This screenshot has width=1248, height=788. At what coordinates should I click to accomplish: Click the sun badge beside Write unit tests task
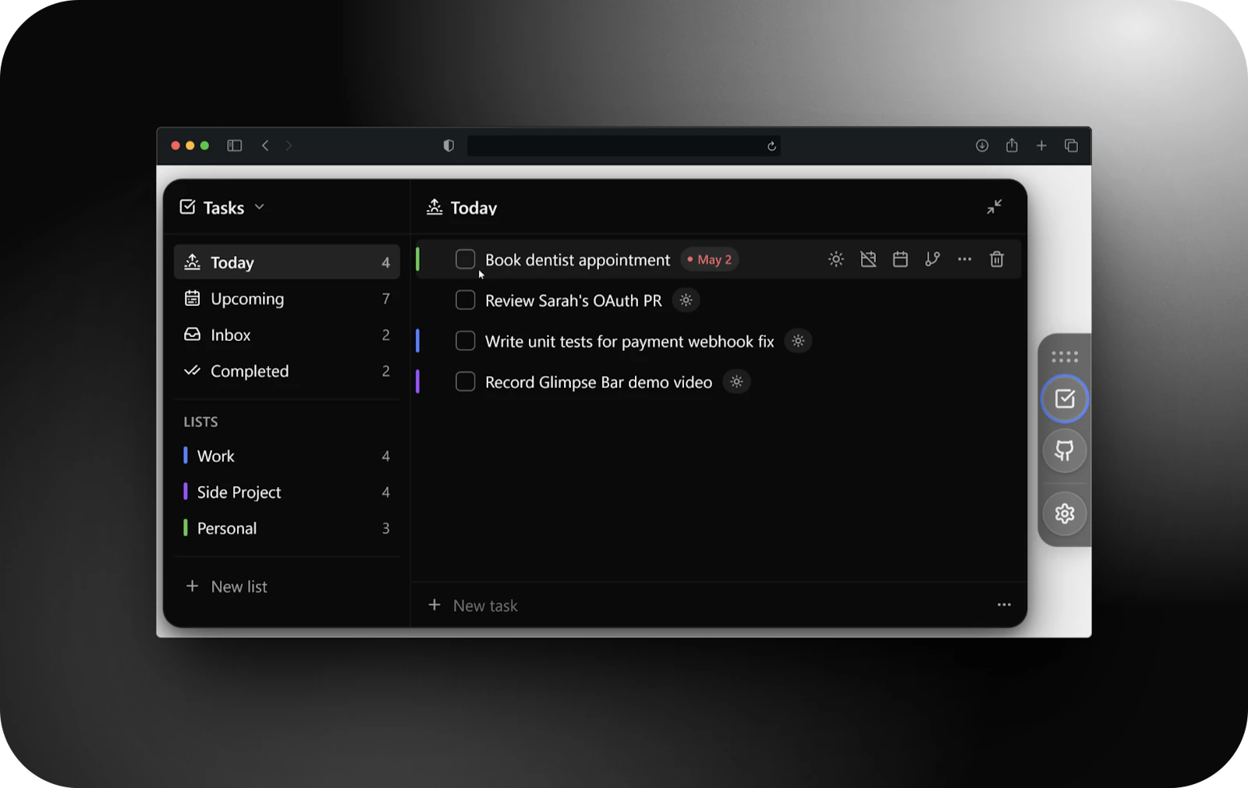pyautogui.click(x=798, y=341)
